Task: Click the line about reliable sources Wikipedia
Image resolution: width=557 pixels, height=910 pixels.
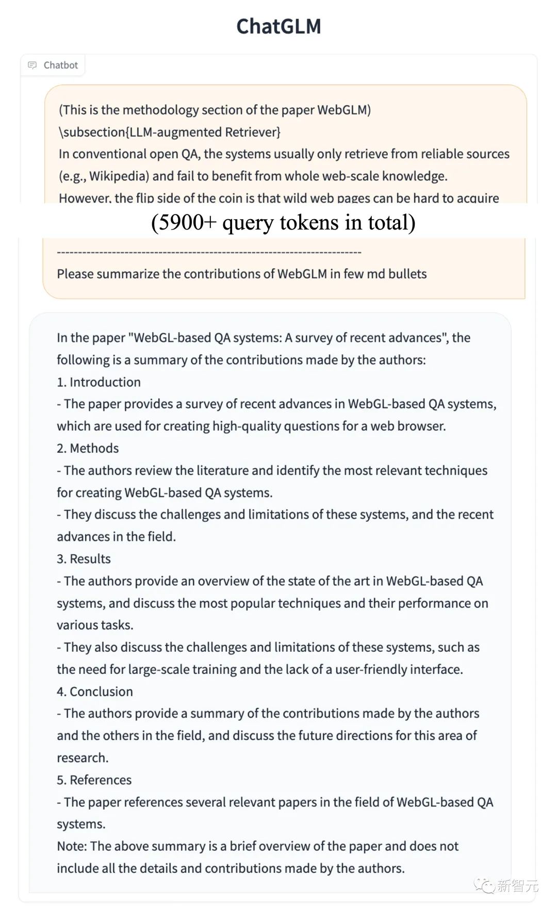Action: point(284,154)
